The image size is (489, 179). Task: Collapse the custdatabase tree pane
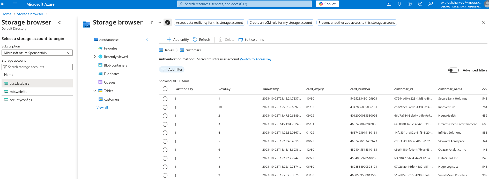[x=147, y=39]
